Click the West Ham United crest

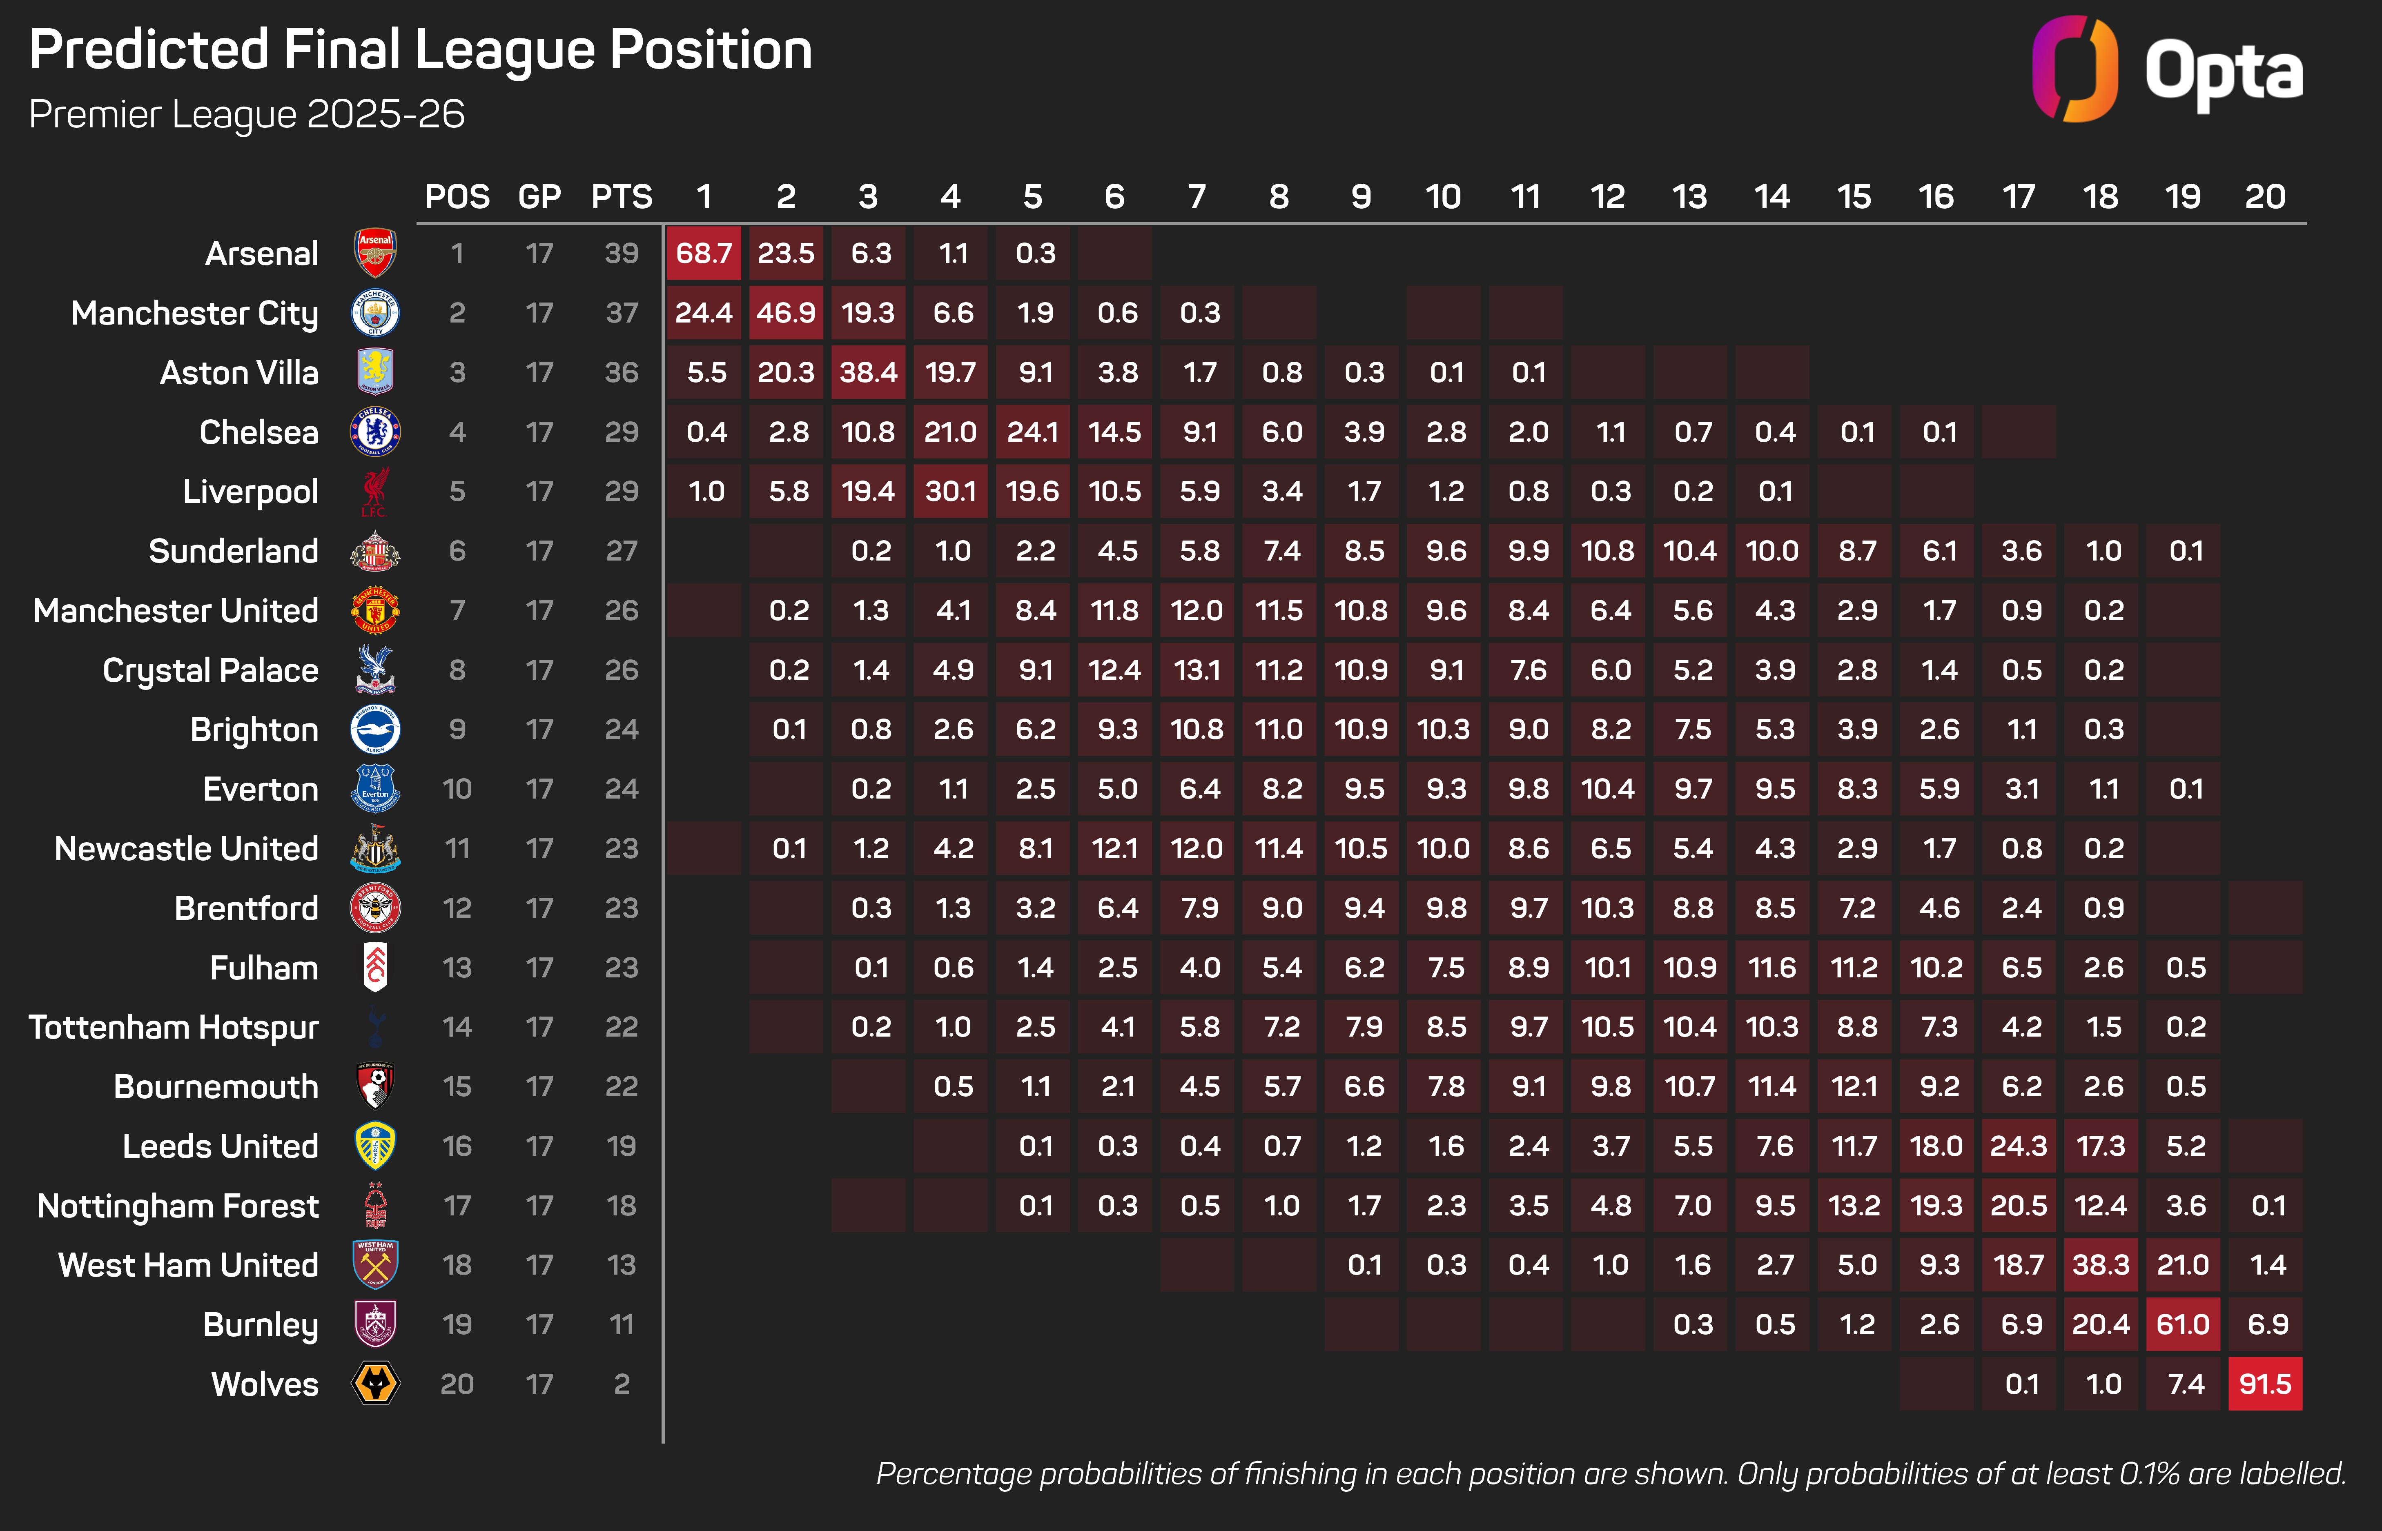(x=376, y=1264)
